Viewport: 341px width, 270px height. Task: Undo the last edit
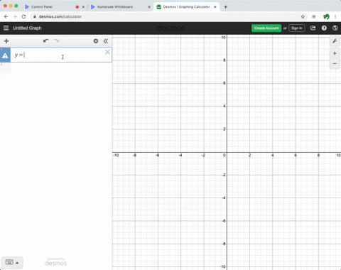46,40
